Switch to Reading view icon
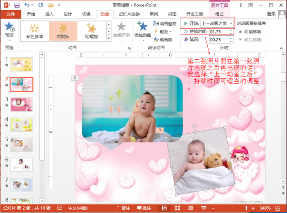 pos(190,208)
